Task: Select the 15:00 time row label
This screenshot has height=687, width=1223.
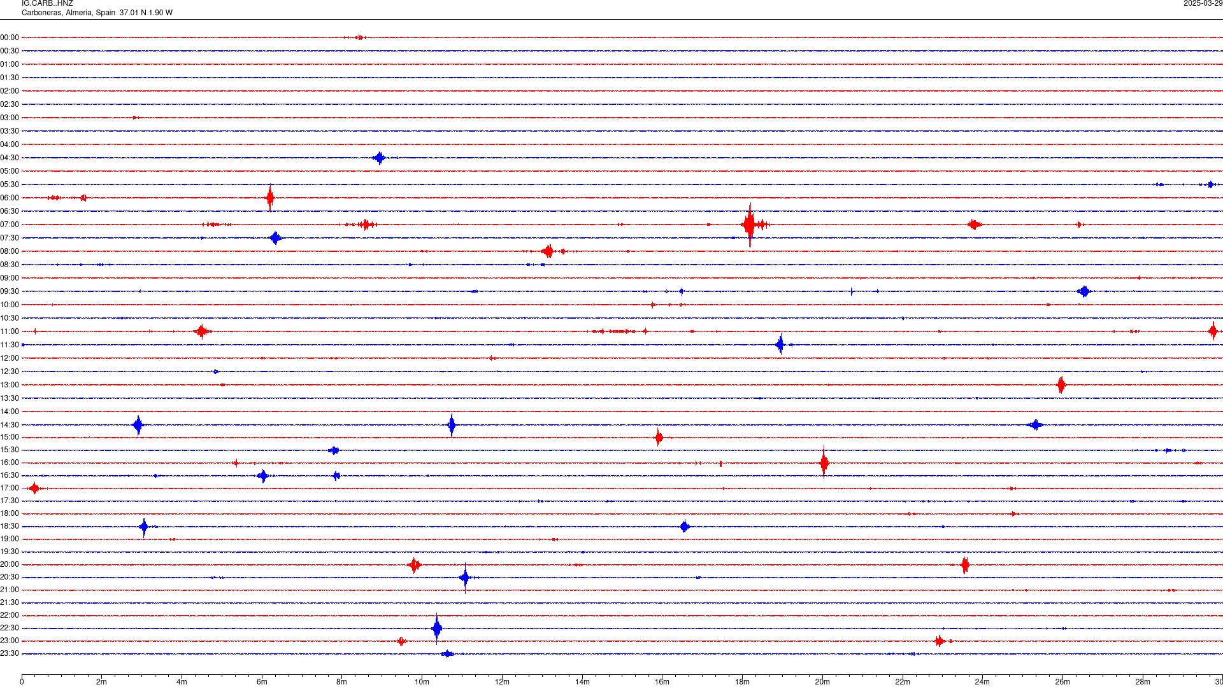Action: (x=10, y=437)
